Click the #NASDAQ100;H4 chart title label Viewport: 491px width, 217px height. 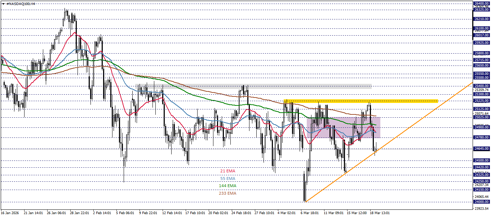point(20,4)
